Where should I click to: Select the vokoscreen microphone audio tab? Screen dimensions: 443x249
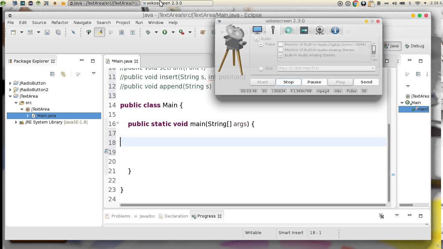[x=273, y=30]
